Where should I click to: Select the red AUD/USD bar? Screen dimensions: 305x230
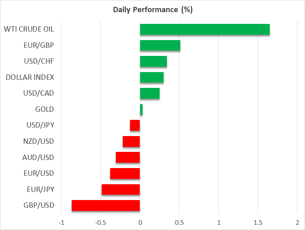(128, 158)
